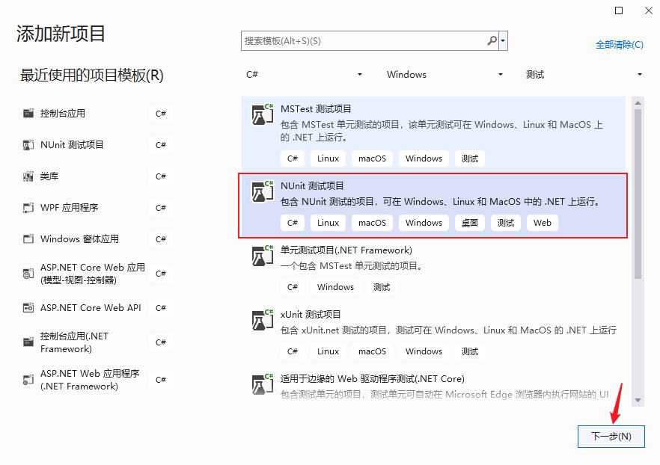
Task: Select WPF 应用程序 in recent templates
Action: pyautogui.click(x=70, y=208)
